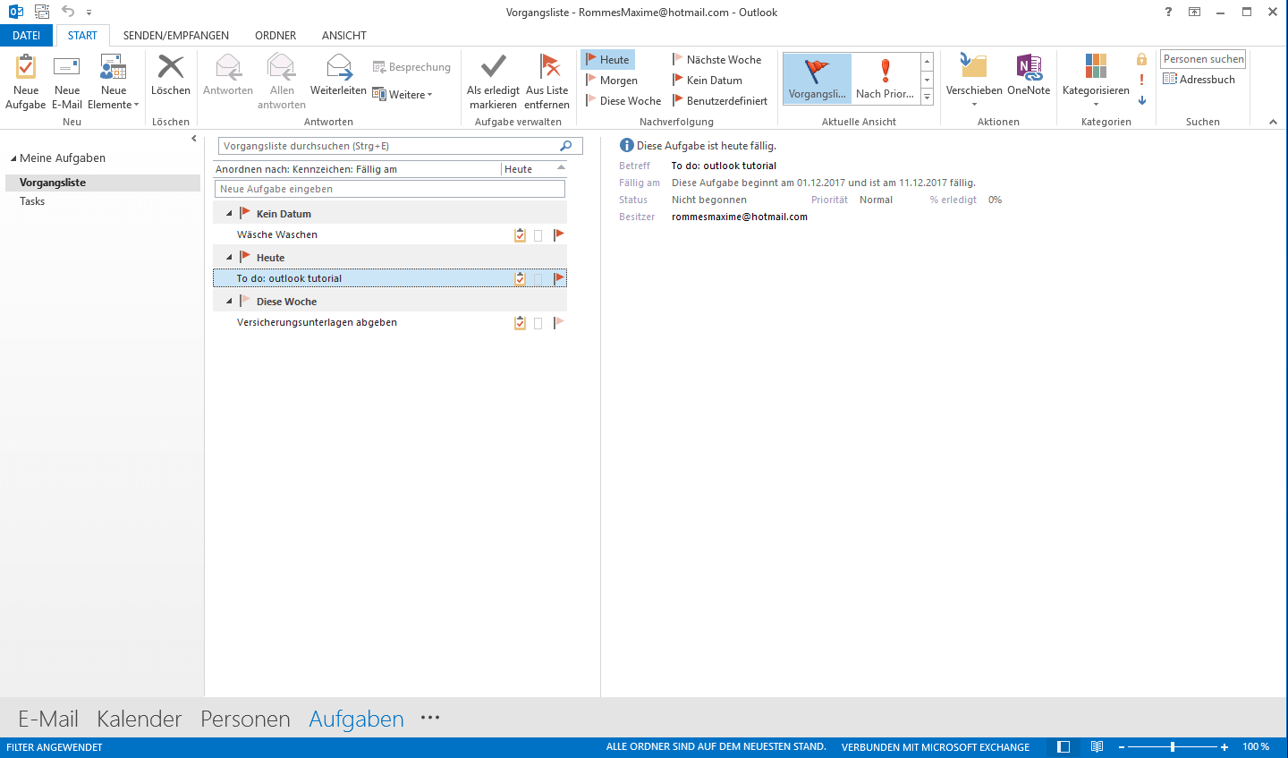The image size is (1288, 758).
Task: Set high importance with the red exclamation mark
Action: tap(1141, 80)
